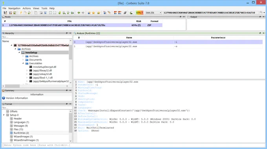The width and height of the screenshot is (267, 149).
Task: Close the Output panel
Action: click(263, 17)
